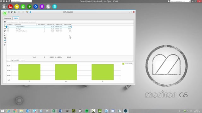Screen dimensions: 202x113
Task: Select the third row in the table
Action: point(39,31)
